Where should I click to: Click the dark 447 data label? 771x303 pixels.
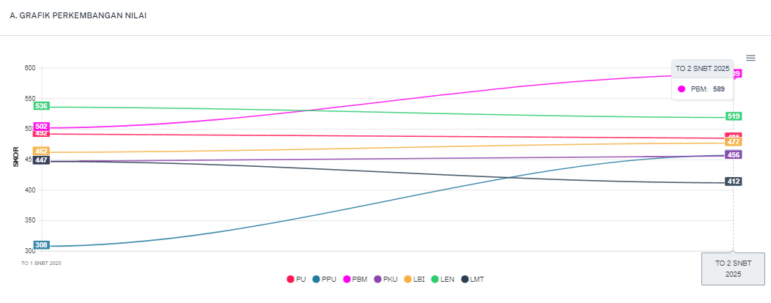point(41,160)
